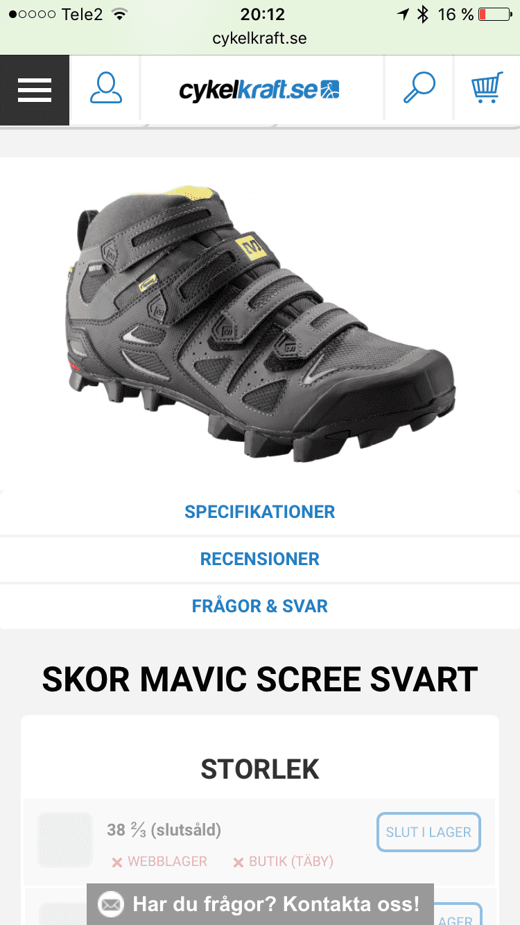Tap the location arrow status icon
520x925 pixels.
403,15
